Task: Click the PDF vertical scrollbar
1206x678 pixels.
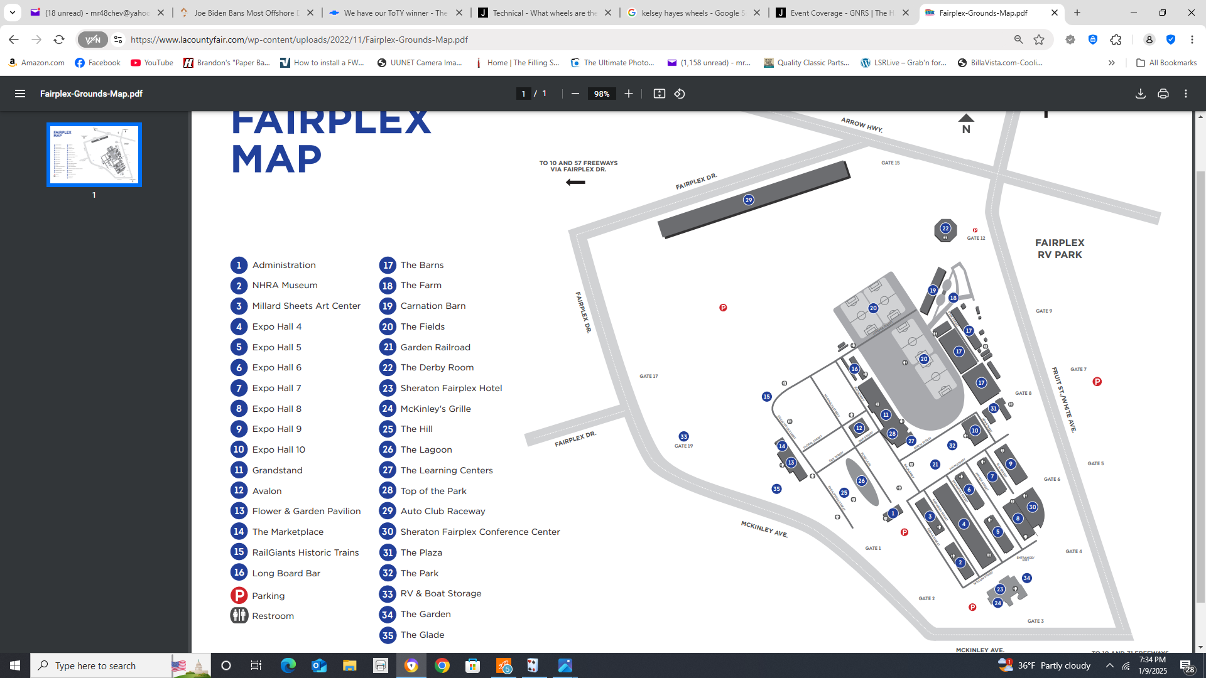Action: 1200,386
